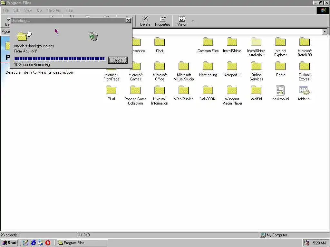The width and height of the screenshot is (330, 247).
Task: Open the Plus! folder
Action: [111, 93]
